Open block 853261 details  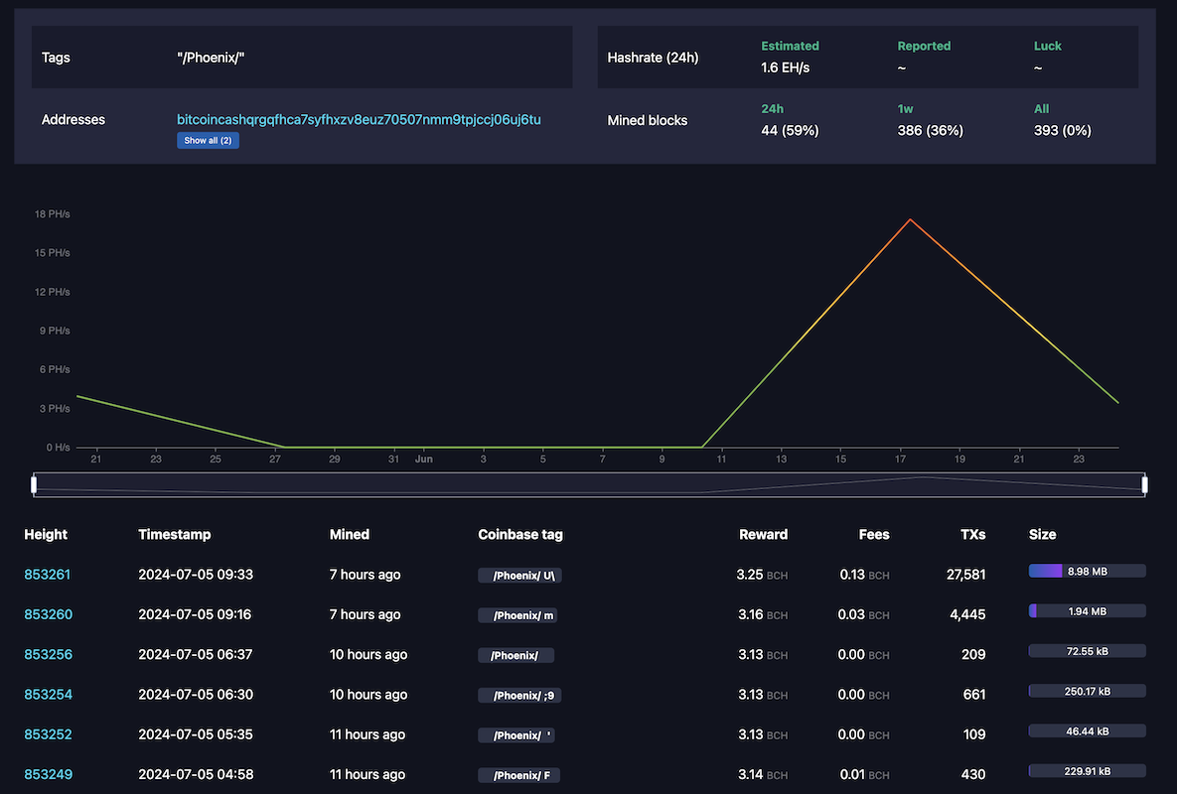(48, 574)
